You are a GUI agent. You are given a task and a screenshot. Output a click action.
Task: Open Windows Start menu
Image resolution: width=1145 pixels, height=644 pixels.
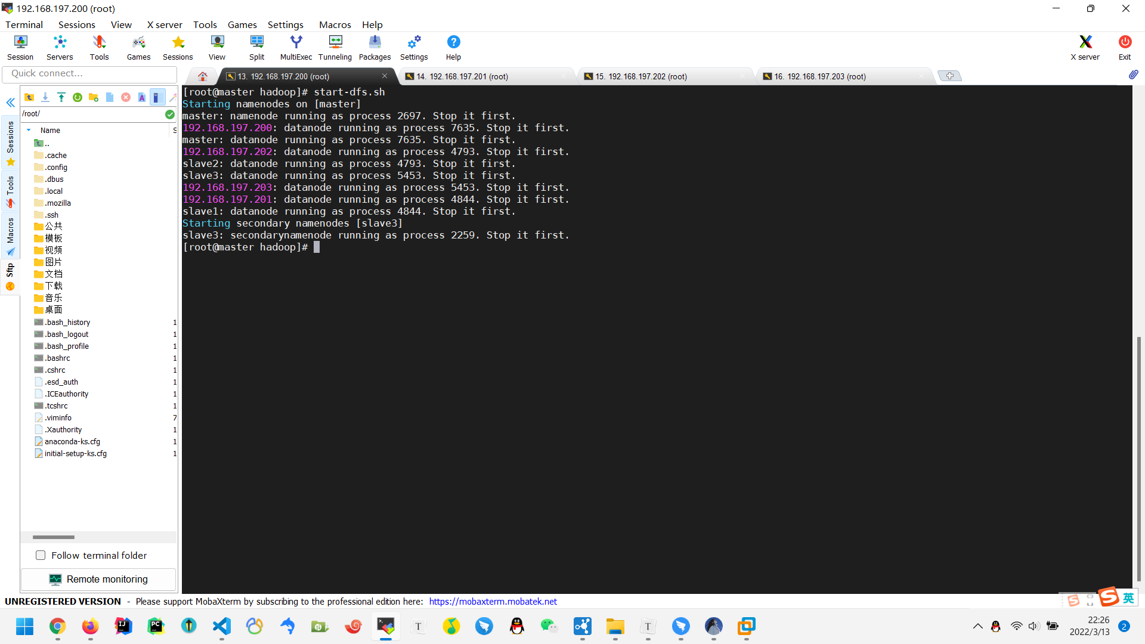24,626
